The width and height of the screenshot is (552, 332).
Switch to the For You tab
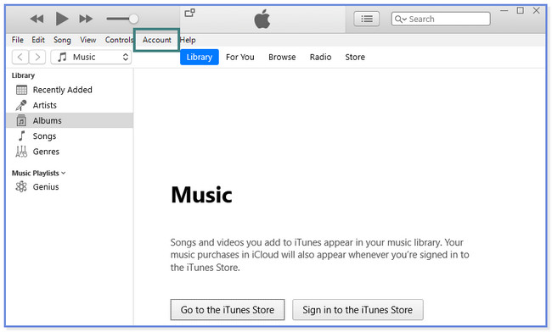coord(240,57)
